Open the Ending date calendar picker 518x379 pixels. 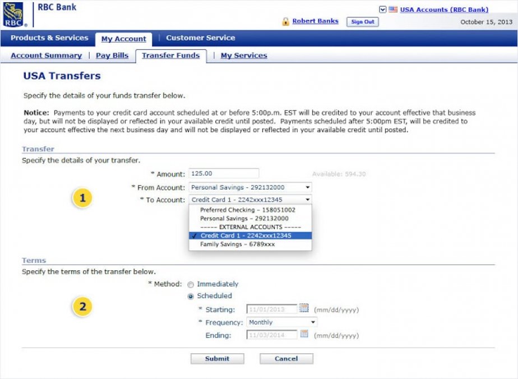(304, 334)
